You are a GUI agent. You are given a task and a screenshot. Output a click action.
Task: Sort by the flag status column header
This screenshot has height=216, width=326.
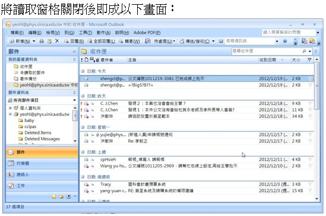coord(310,60)
